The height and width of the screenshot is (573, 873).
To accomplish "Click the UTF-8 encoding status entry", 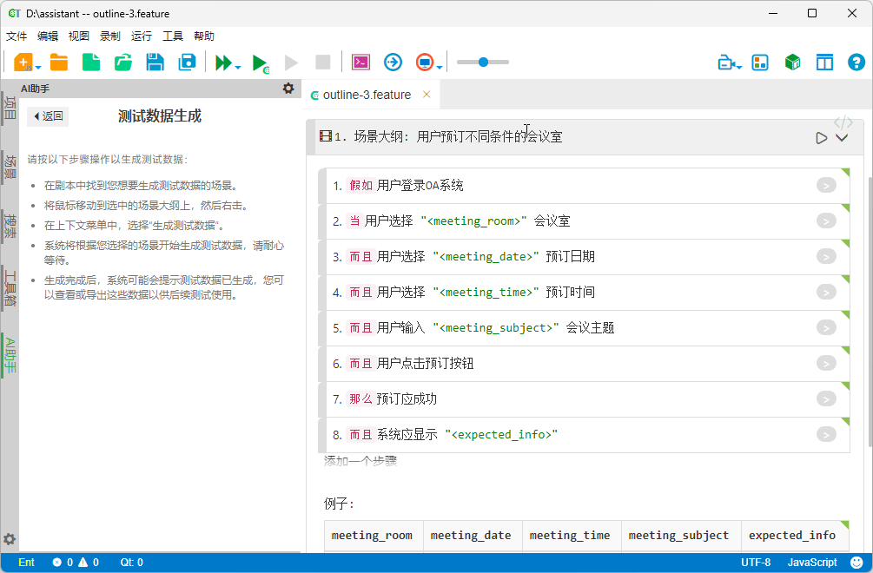I will (x=756, y=563).
